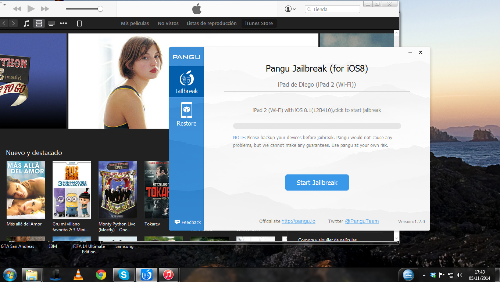Send Feedback from the Pangu sidebar

[187, 222]
